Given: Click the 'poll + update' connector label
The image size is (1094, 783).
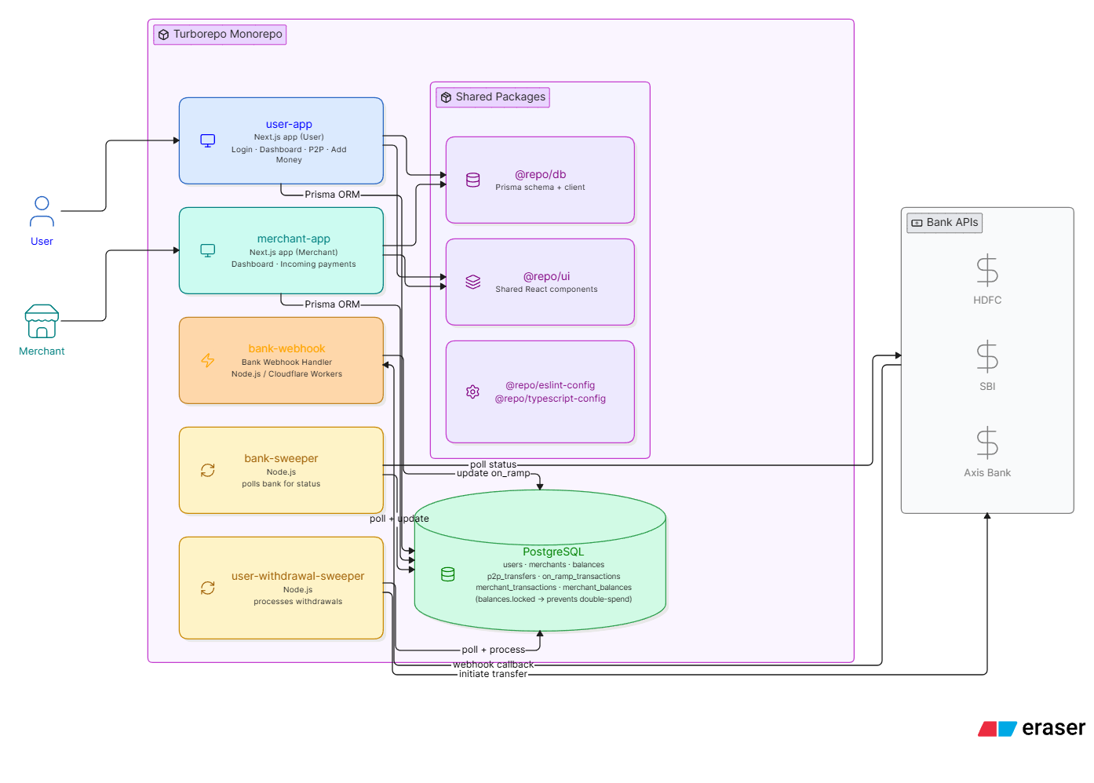Looking at the screenshot, I should coord(399,519).
